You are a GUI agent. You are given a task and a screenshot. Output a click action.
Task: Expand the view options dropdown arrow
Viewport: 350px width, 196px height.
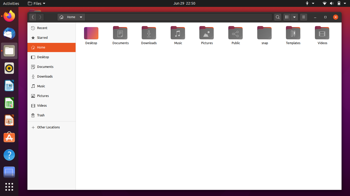pos(294,17)
